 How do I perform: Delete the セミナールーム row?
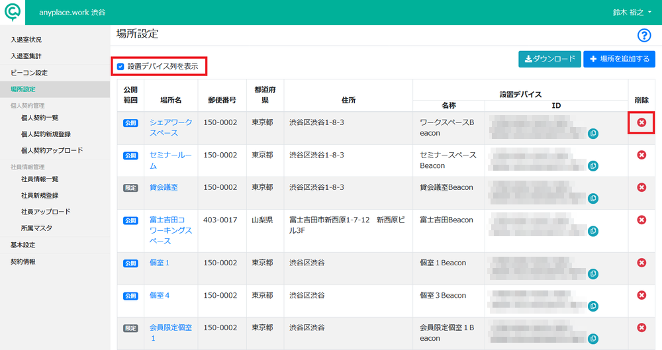tap(641, 155)
